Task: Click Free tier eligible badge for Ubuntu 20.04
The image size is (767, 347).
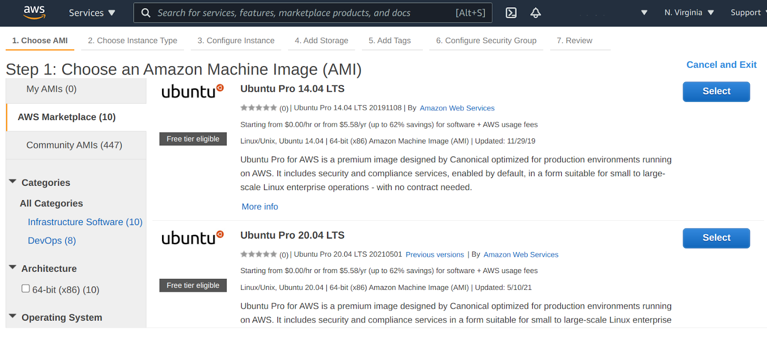Action: coord(193,286)
